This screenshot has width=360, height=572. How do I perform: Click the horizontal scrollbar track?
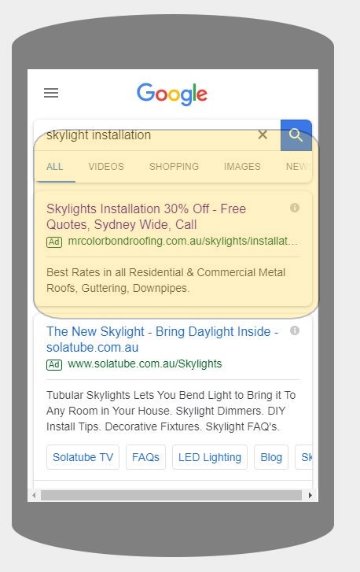pos(171,495)
